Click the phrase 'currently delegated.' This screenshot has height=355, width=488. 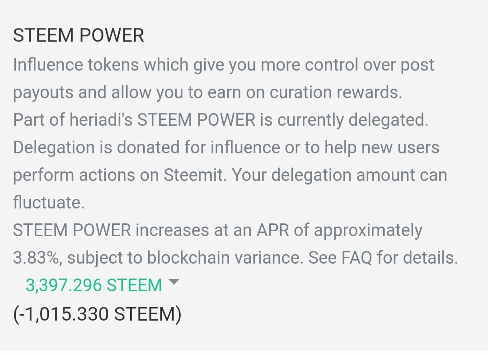(352, 120)
